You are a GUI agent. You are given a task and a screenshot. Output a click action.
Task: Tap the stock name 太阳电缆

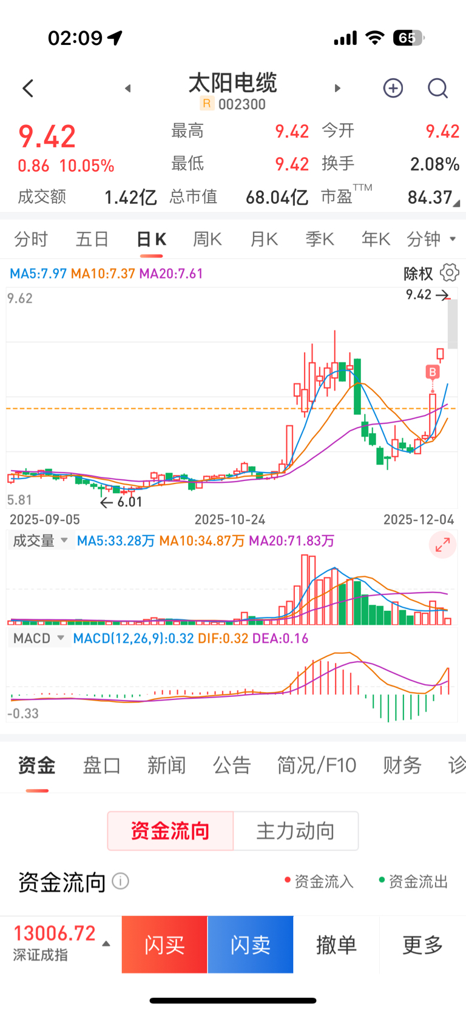click(233, 83)
